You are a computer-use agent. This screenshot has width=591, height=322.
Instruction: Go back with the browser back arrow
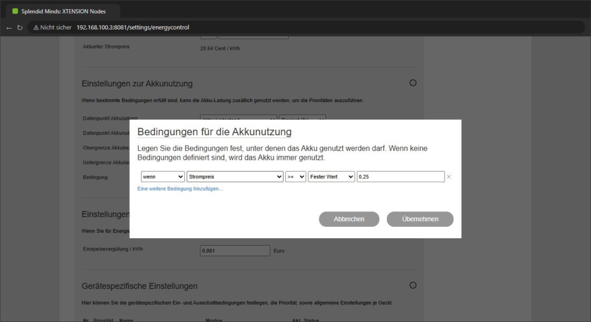pos(9,28)
